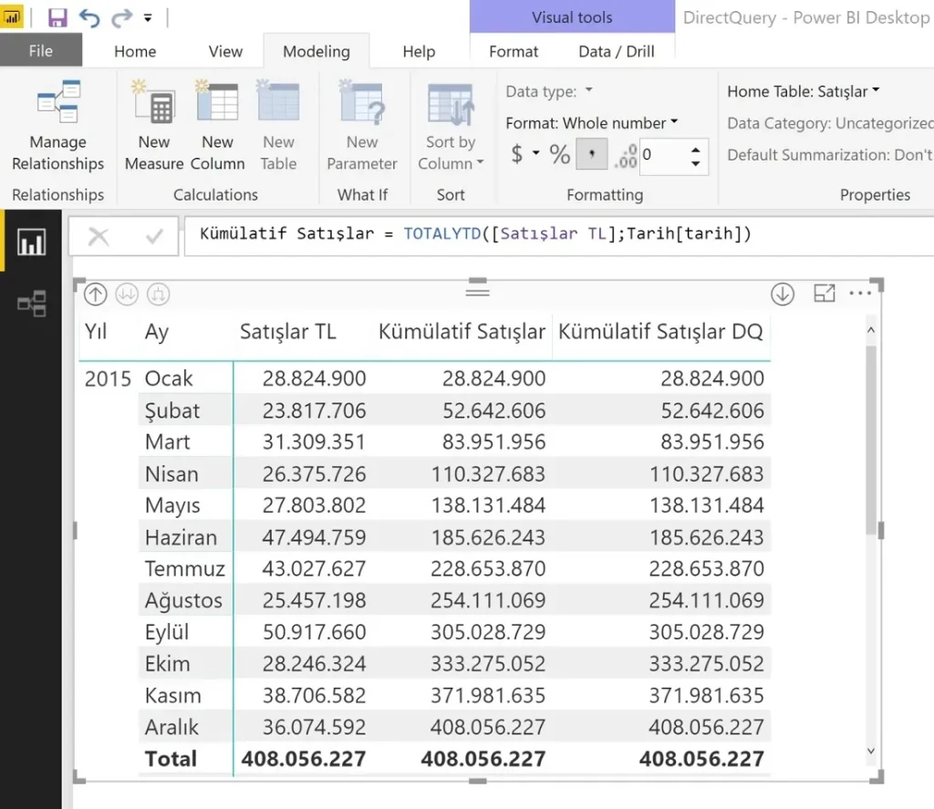This screenshot has width=934, height=809.
Task: Toggle thousands separator comma button
Action: [591, 154]
